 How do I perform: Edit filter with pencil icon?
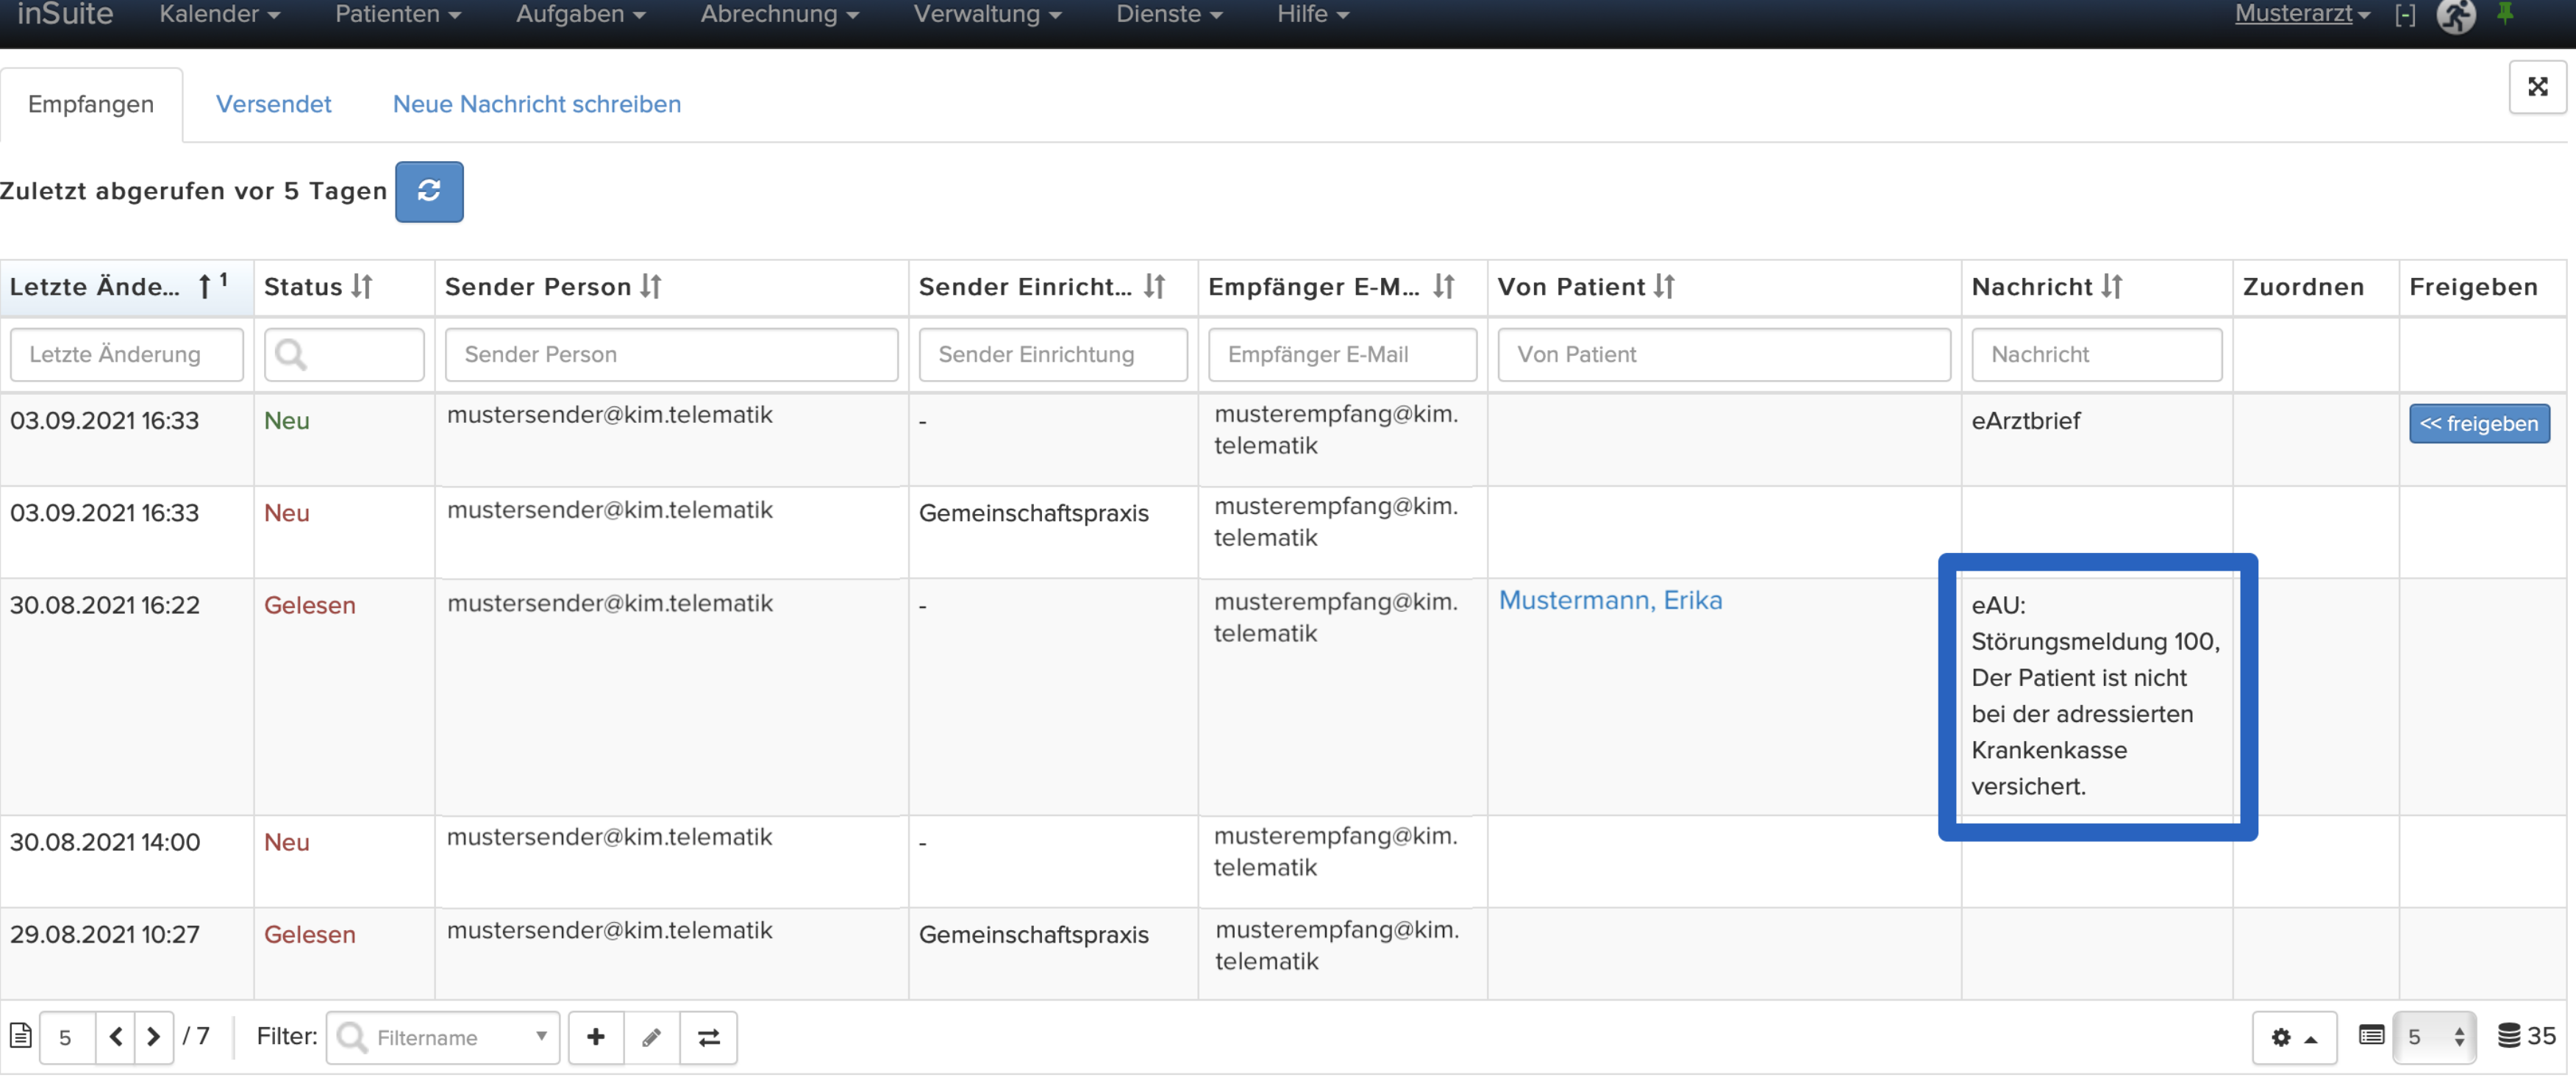pos(652,1037)
